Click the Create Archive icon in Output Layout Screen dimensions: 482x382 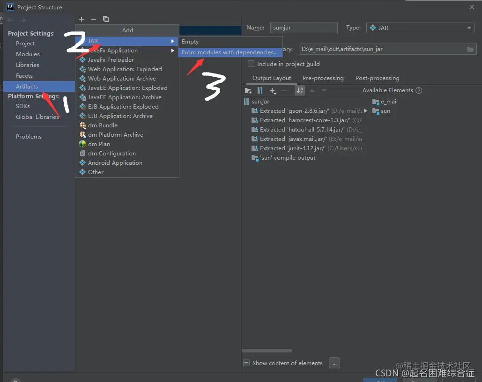click(x=260, y=90)
